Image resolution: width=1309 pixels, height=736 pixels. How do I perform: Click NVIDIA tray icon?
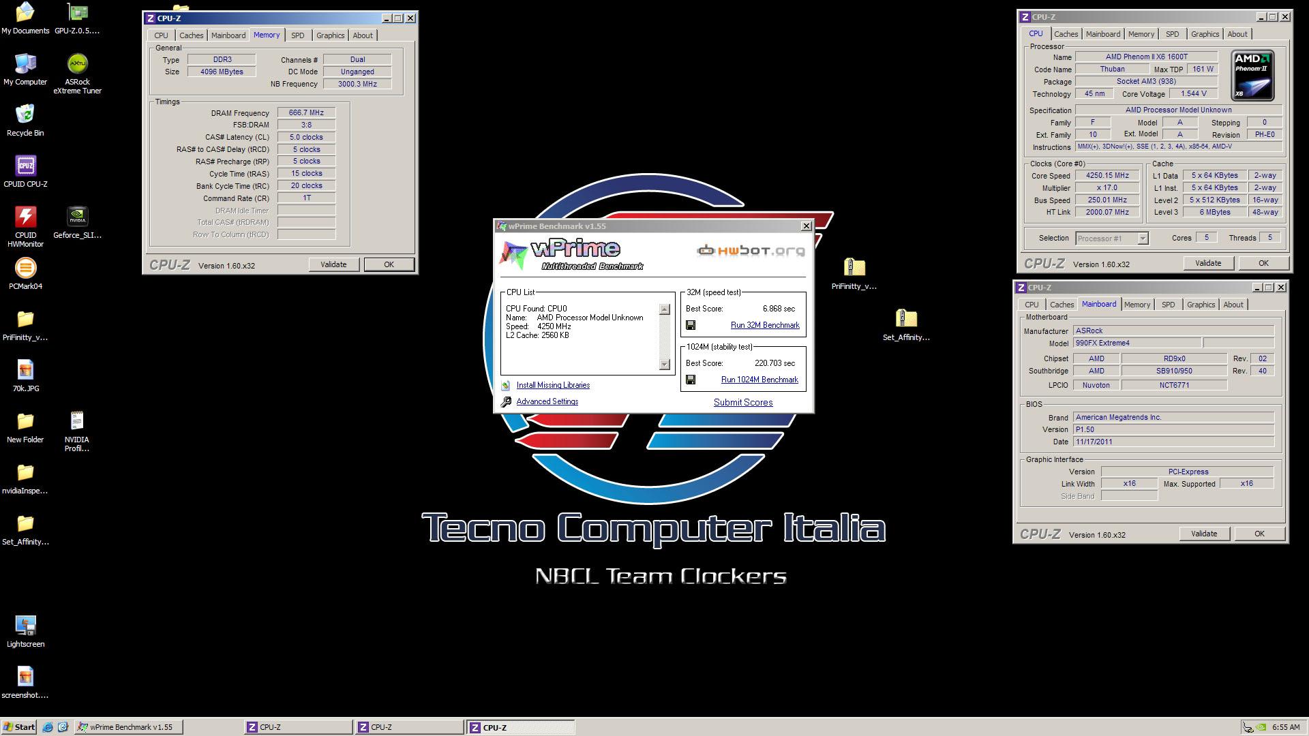tap(1262, 727)
